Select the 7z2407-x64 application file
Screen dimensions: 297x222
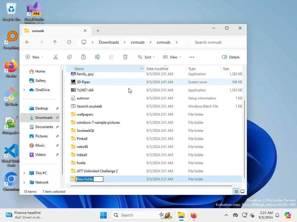coord(156,90)
